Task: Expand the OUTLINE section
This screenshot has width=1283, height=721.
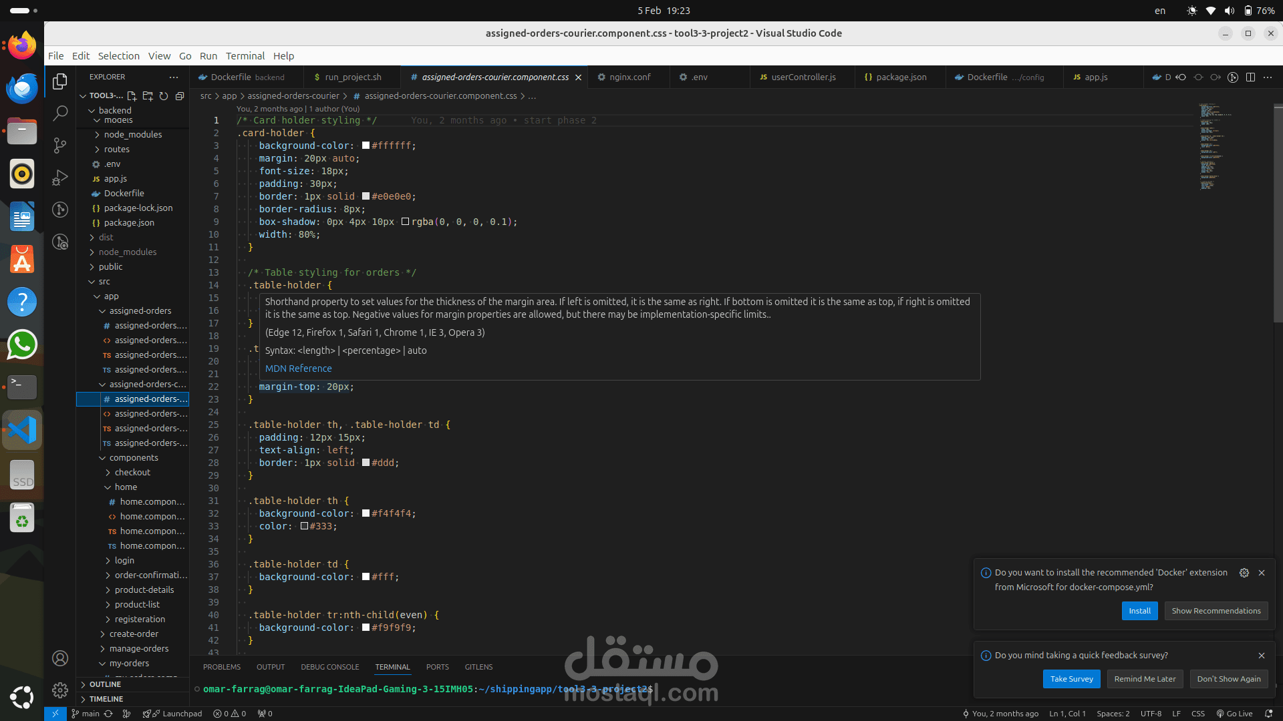Action: pyautogui.click(x=105, y=684)
